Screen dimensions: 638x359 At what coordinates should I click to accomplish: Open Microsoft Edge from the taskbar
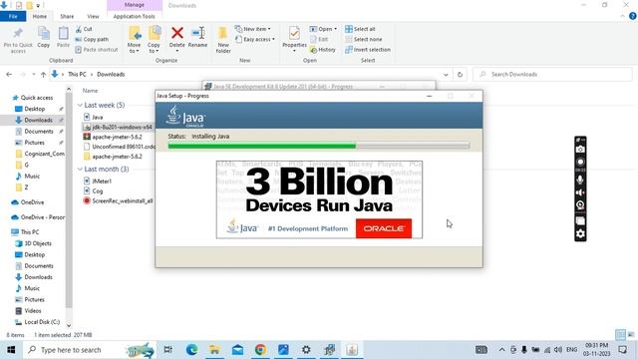pos(191,350)
